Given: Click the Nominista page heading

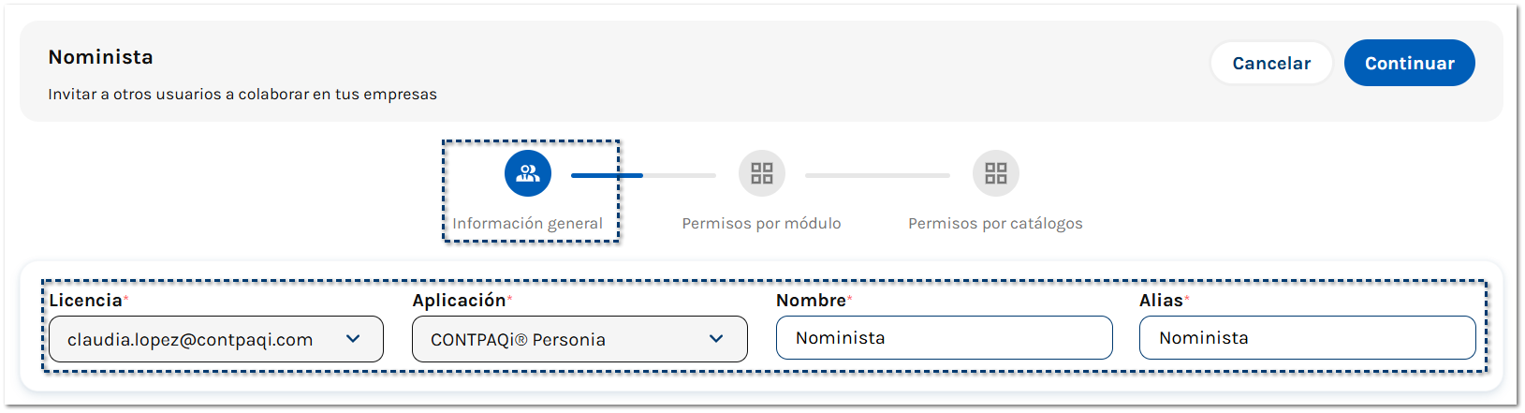Looking at the screenshot, I should 100,57.
